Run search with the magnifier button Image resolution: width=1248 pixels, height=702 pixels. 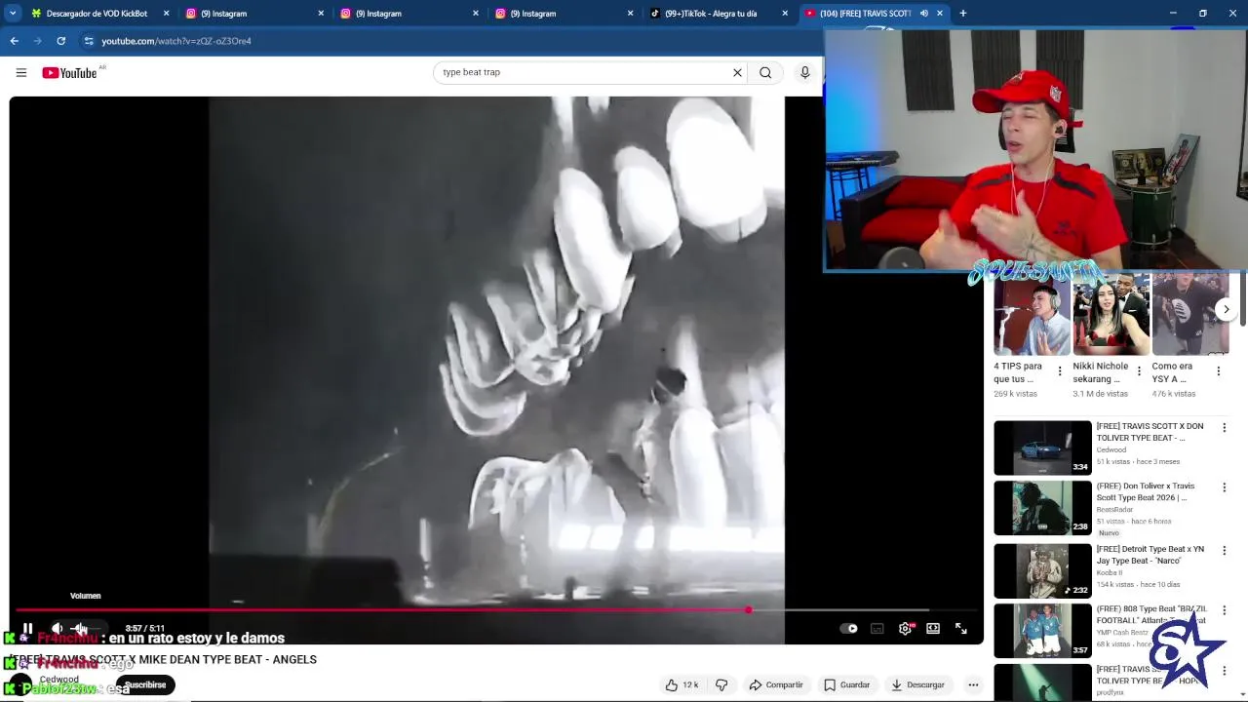click(765, 72)
